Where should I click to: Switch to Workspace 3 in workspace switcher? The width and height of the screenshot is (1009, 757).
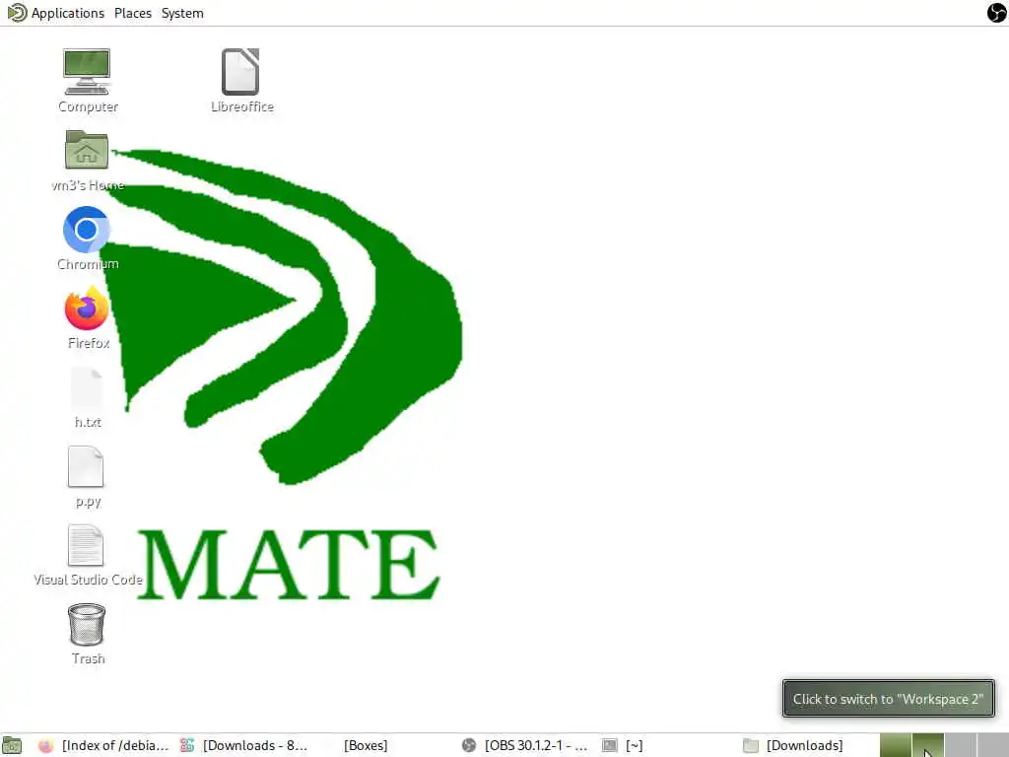(960, 745)
